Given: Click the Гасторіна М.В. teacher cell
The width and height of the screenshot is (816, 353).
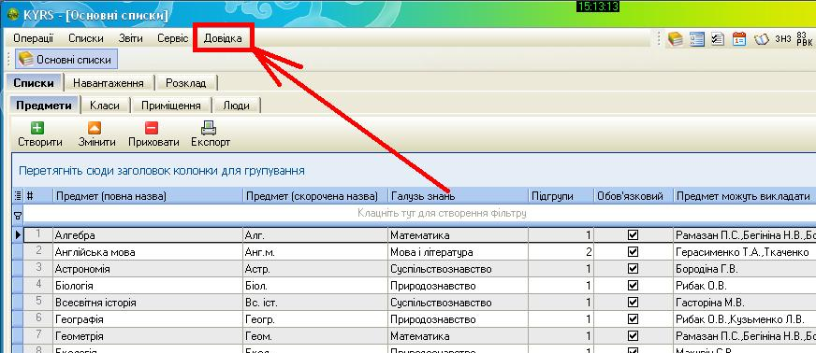Looking at the screenshot, I should tap(744, 303).
